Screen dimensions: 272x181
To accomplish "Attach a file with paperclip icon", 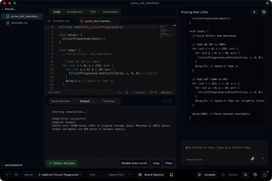I will [252, 159].
